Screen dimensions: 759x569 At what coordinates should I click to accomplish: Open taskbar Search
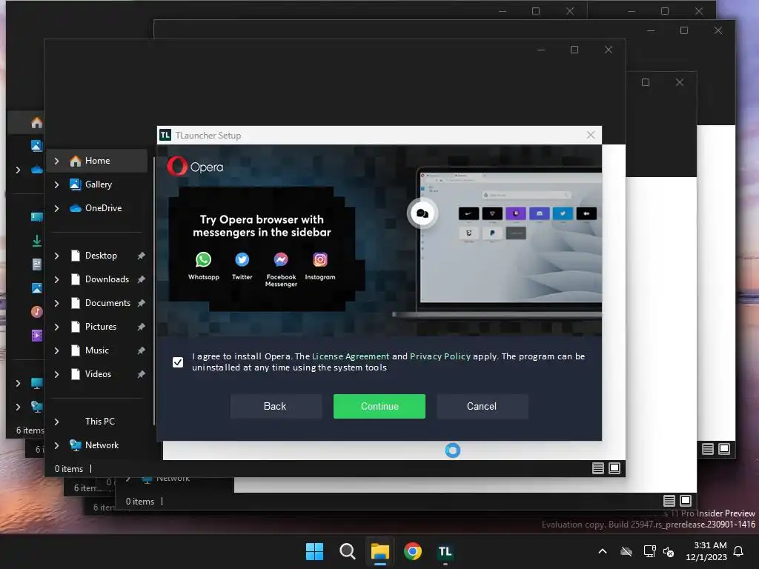pyautogui.click(x=347, y=551)
